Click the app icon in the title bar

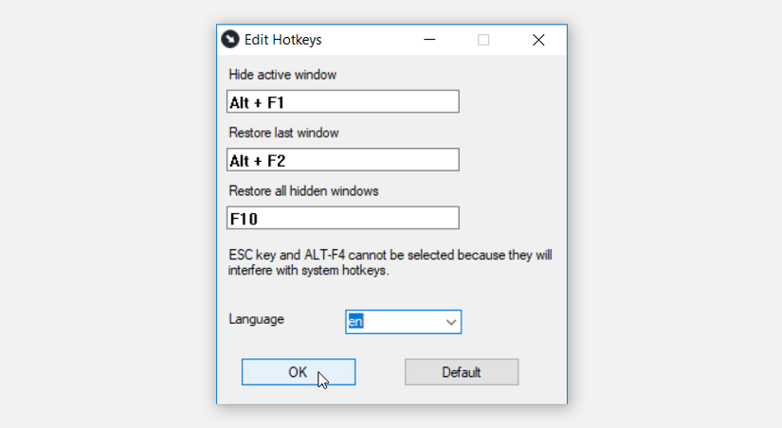pos(229,40)
